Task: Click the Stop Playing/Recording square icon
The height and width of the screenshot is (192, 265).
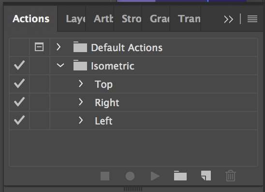Action: pyautogui.click(x=105, y=176)
